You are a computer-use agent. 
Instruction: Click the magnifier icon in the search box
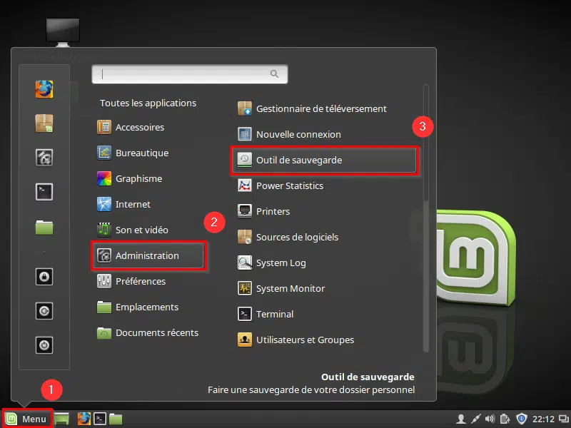pos(274,74)
